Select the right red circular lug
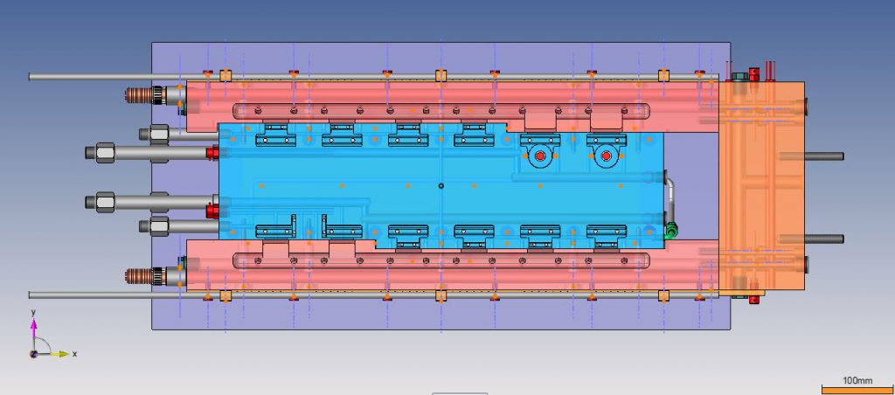Image resolution: width=895 pixels, height=395 pixels. (x=607, y=156)
